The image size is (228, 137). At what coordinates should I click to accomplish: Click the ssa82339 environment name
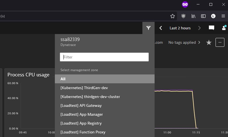[x=70, y=39]
